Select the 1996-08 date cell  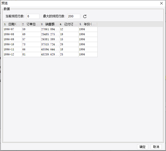13,34
